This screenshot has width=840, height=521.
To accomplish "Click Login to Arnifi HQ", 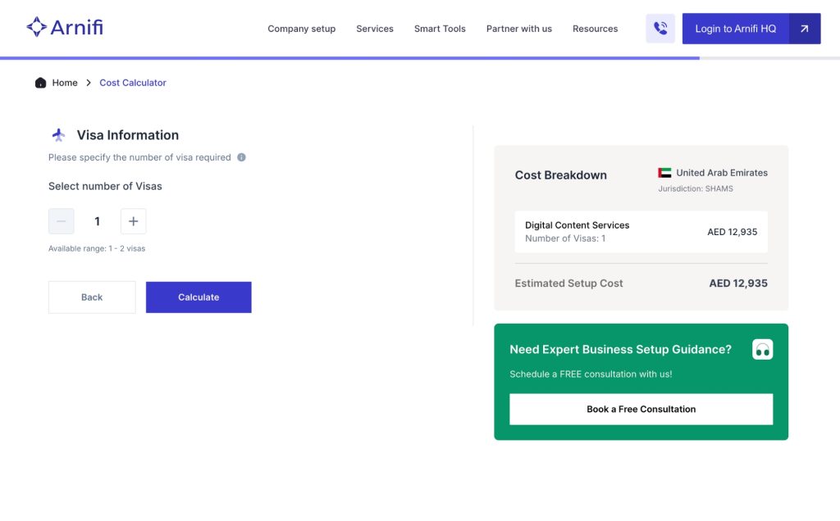I will point(735,28).
